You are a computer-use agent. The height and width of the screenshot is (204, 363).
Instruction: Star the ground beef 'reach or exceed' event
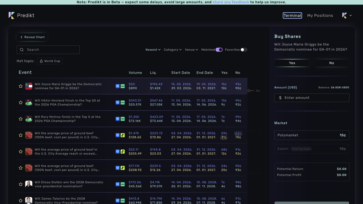coord(21,151)
